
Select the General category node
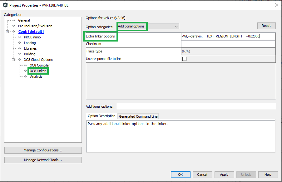click(x=24, y=20)
